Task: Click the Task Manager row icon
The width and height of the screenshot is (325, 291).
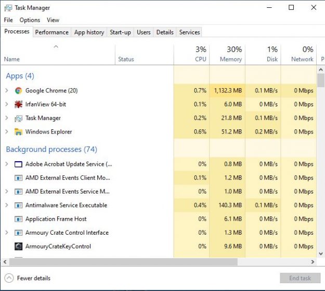Action: pyautogui.click(x=18, y=118)
